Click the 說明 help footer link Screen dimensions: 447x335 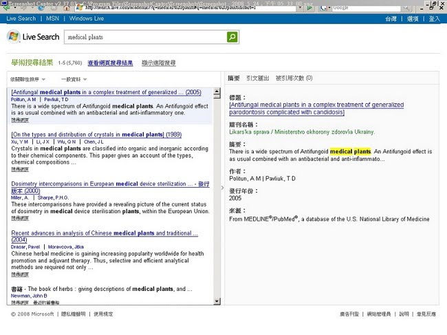coord(404,314)
